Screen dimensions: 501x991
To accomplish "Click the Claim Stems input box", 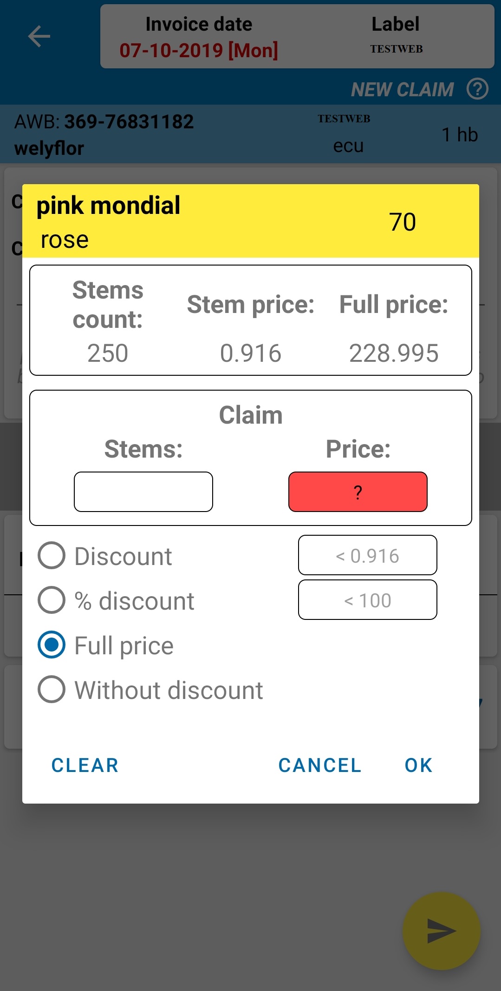I will (143, 492).
